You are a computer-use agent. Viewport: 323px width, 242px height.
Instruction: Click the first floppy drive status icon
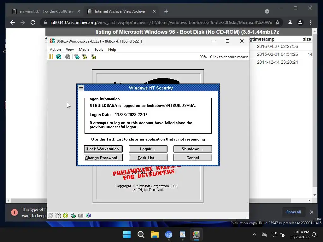(50, 216)
